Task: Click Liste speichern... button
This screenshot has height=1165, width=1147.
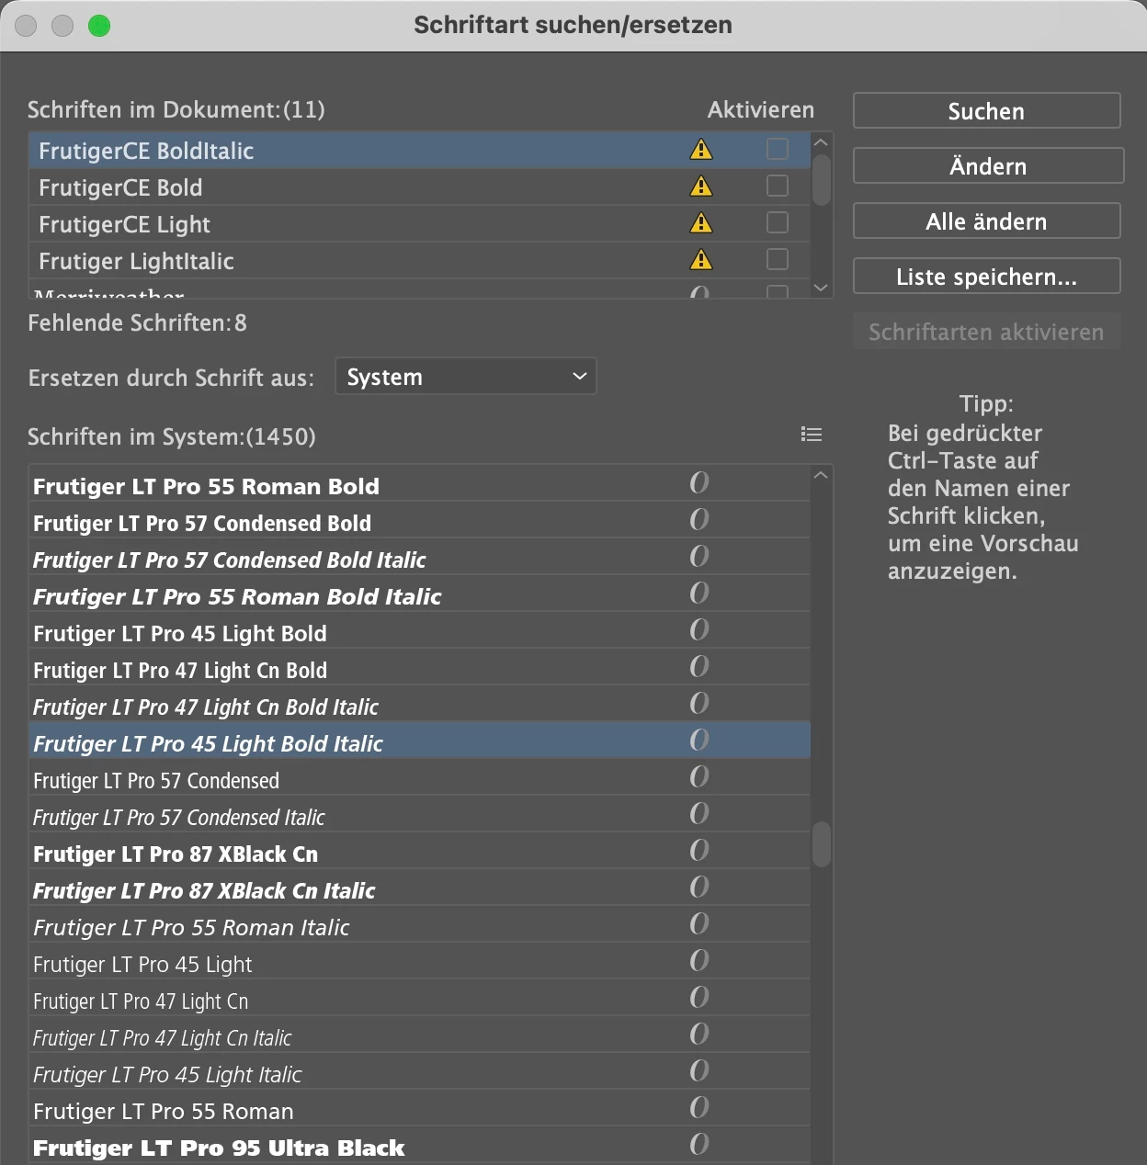Action: tap(986, 277)
